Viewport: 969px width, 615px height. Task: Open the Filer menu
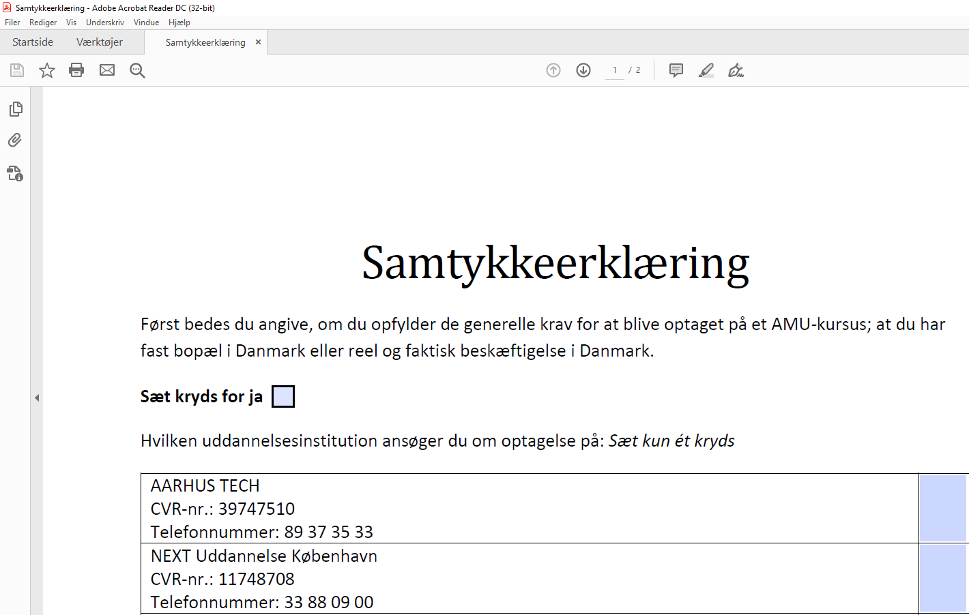(12, 22)
